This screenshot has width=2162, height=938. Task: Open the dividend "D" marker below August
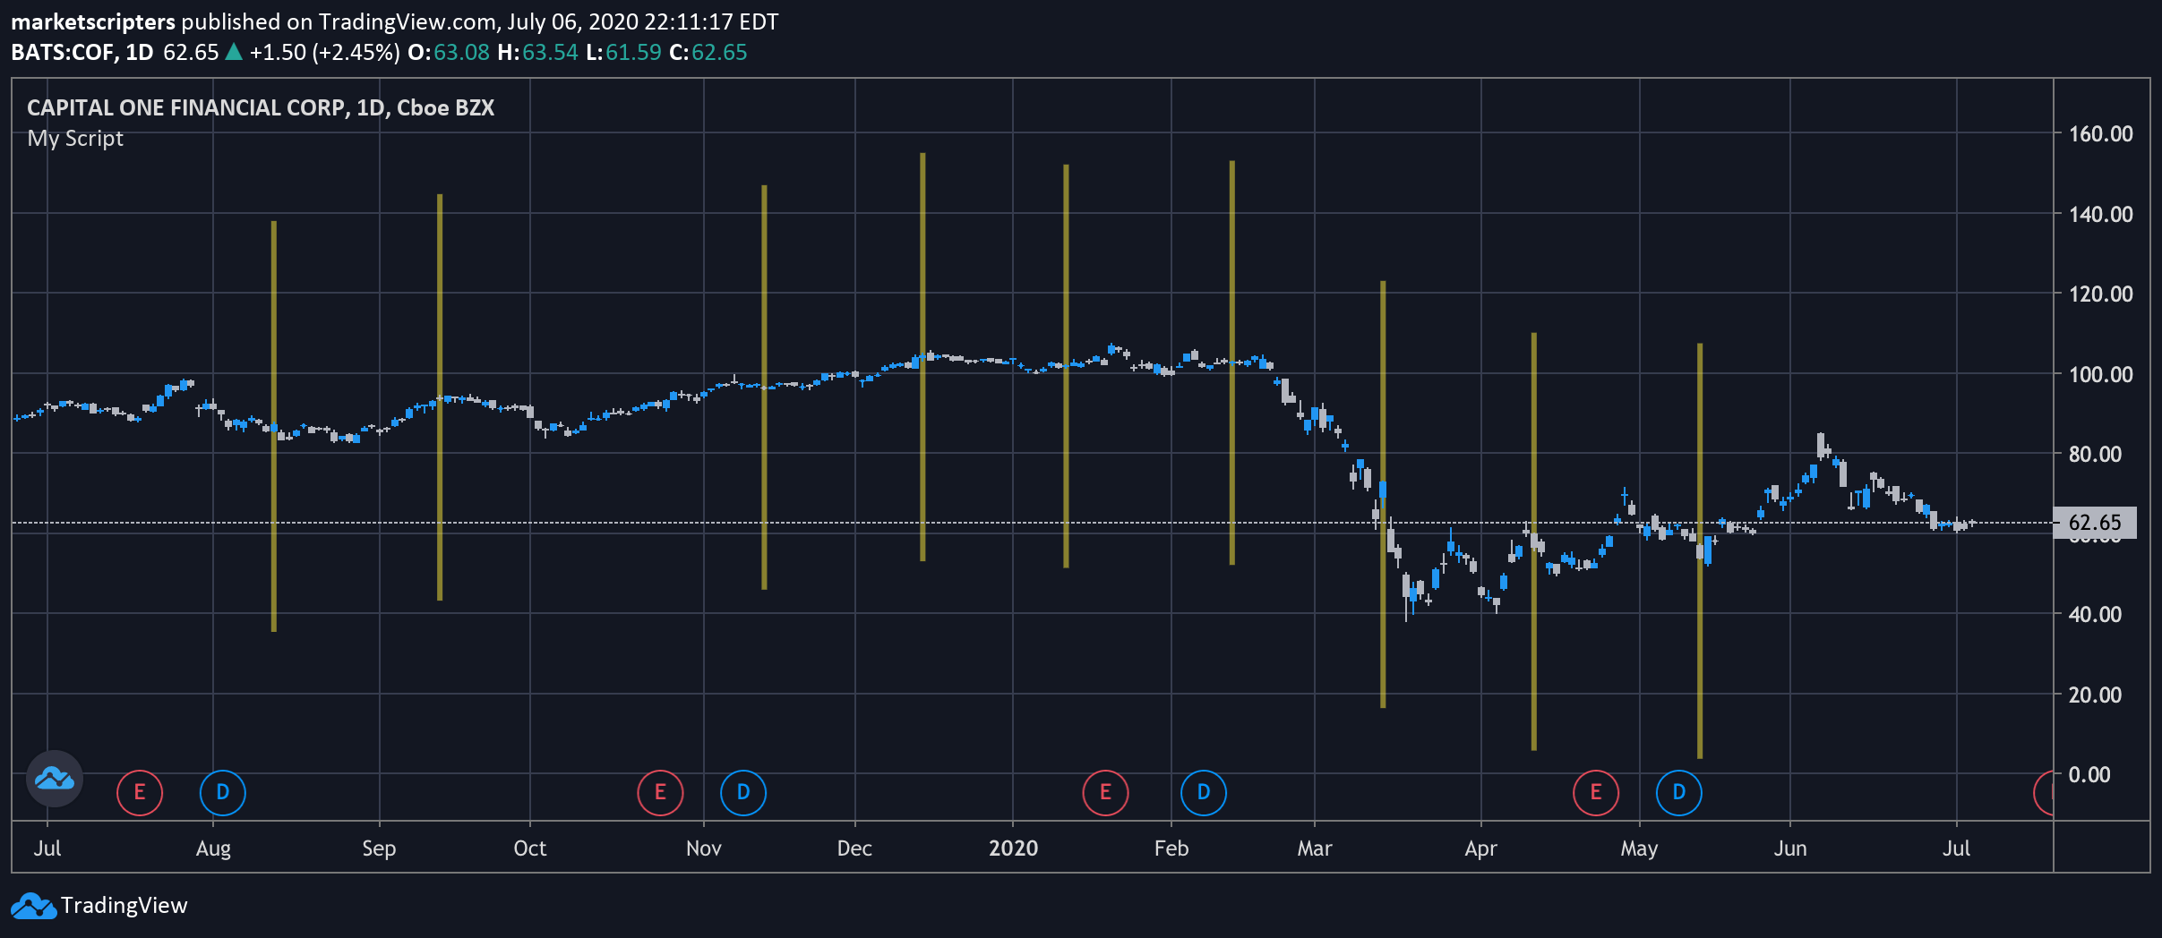click(223, 791)
